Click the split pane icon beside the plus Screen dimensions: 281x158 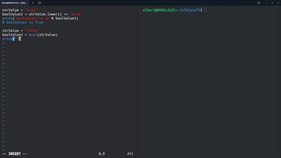coord(40,3)
